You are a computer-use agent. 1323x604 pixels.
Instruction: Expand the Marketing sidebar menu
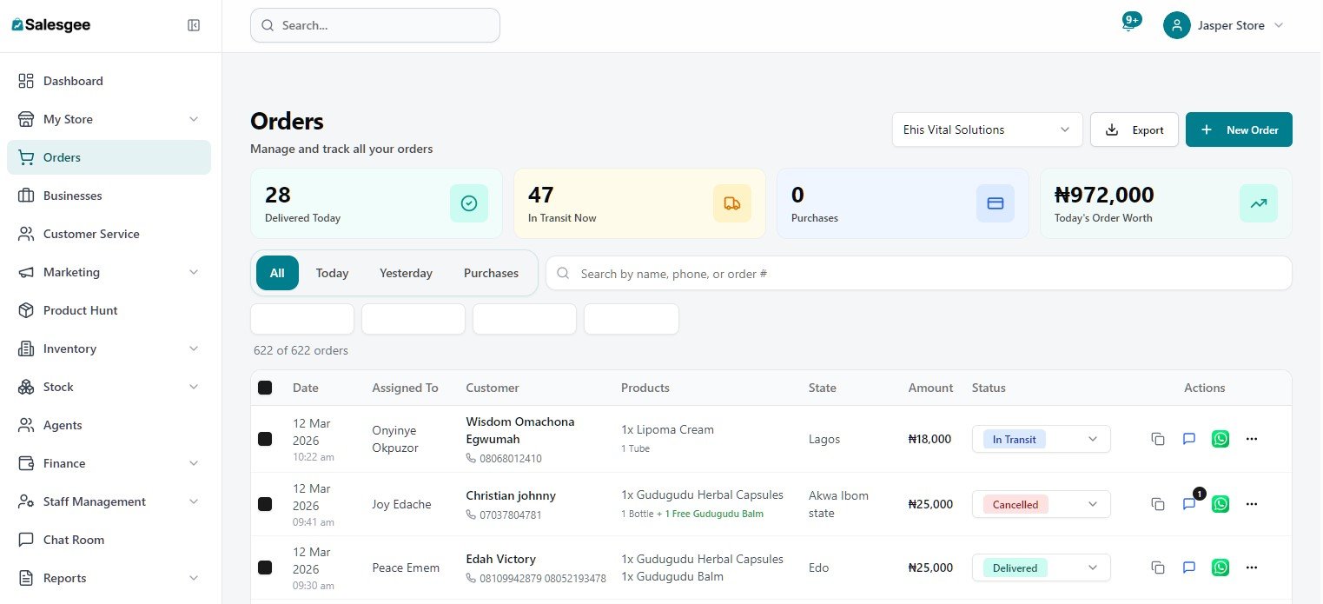coord(70,272)
